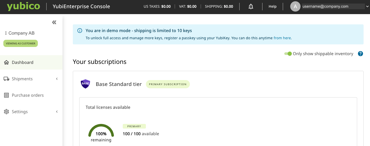Viewport: 370px width, 146px height.
Task: Collapse the sidebar with double-chevron icon
Action: coord(54,22)
